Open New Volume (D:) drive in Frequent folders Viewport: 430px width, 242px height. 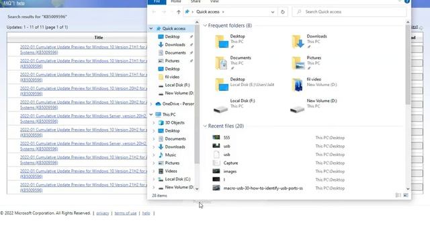tap(314, 106)
